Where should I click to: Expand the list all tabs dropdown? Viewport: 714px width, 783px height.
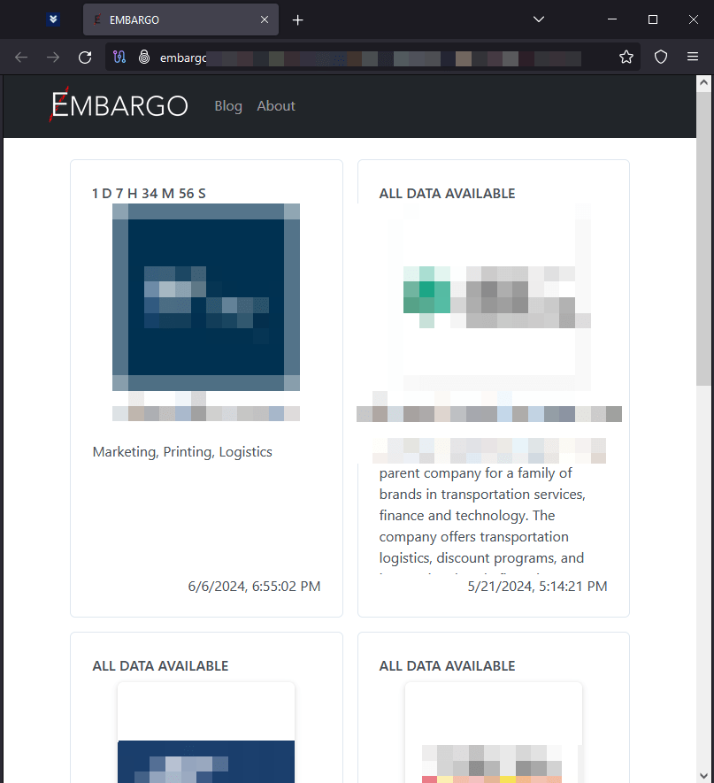coord(540,19)
